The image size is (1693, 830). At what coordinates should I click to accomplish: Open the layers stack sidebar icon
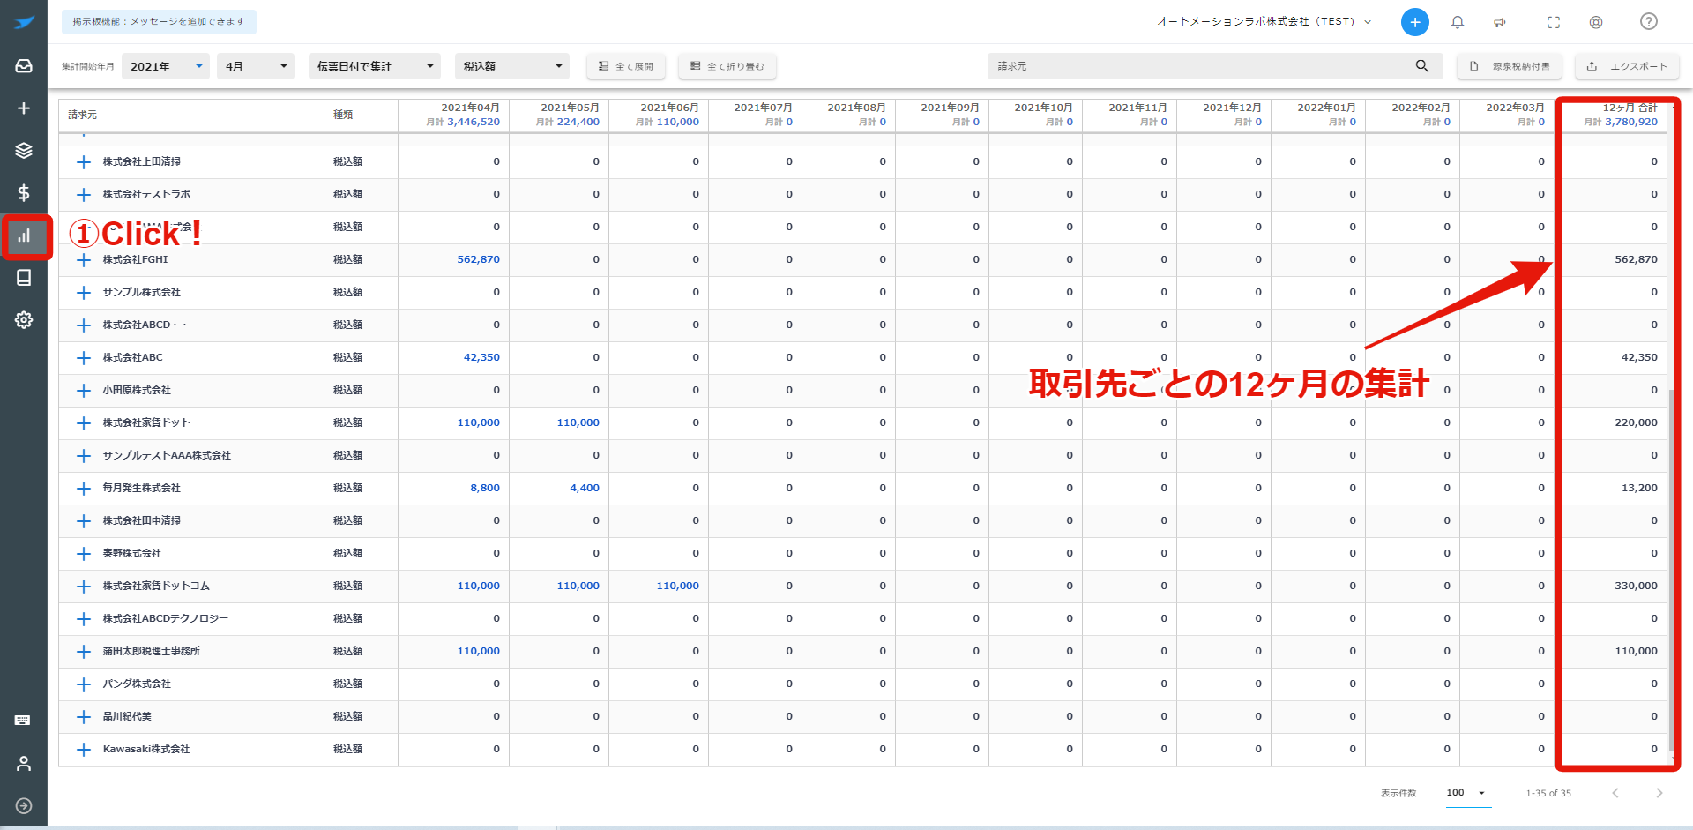pyautogui.click(x=24, y=151)
